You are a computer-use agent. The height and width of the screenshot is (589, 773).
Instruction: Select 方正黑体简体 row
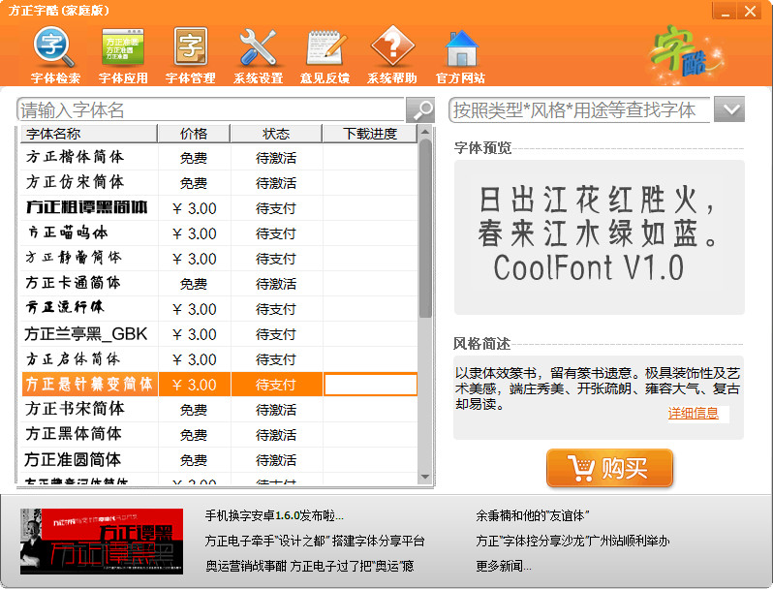[x=219, y=434]
